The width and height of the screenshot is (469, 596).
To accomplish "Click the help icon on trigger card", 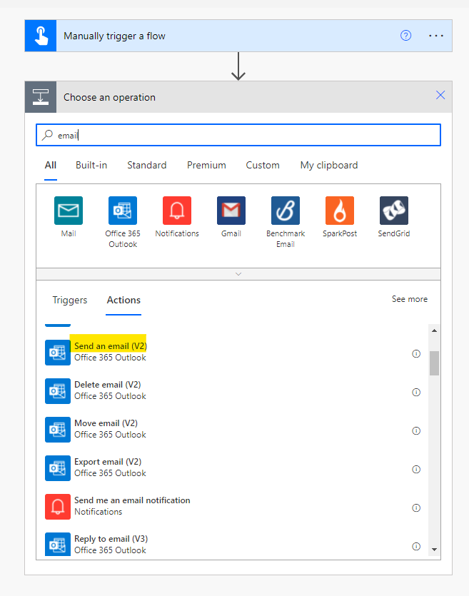I will [405, 36].
